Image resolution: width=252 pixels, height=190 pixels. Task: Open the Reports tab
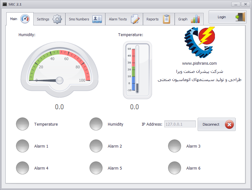coord(159,19)
